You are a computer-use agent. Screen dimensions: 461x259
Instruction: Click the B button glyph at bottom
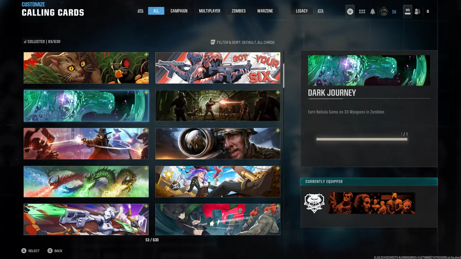click(50, 251)
